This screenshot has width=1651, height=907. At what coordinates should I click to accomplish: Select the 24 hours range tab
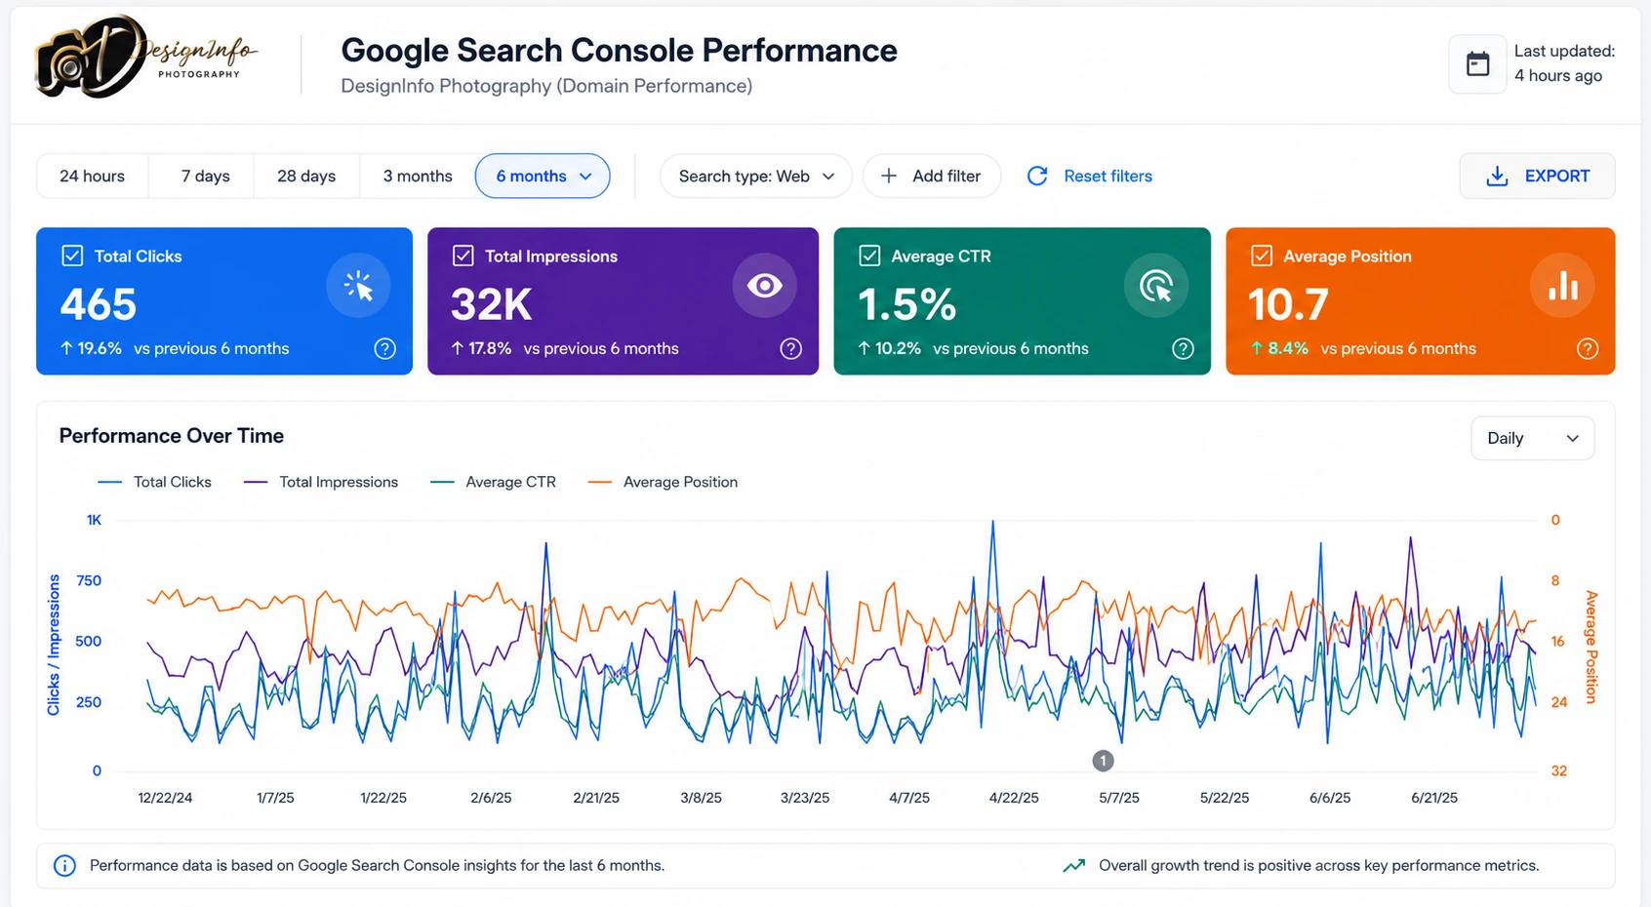(93, 176)
